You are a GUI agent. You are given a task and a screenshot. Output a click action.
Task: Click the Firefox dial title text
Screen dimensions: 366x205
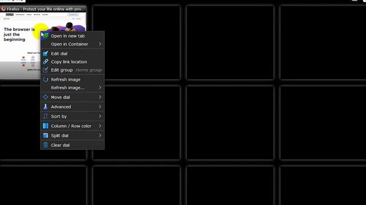(x=45, y=9)
